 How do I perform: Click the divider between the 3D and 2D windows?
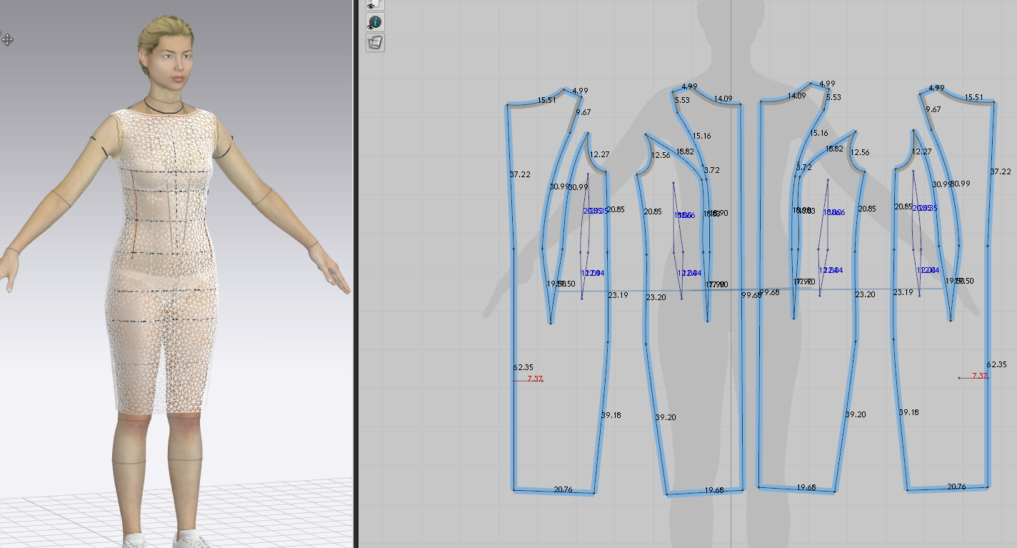[x=355, y=286]
